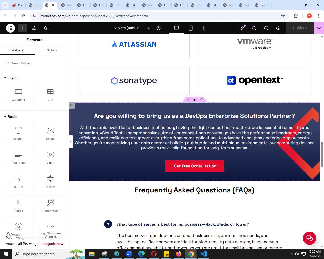Open the red chat bubble widget
This screenshot has height=259, width=324.
point(310,238)
